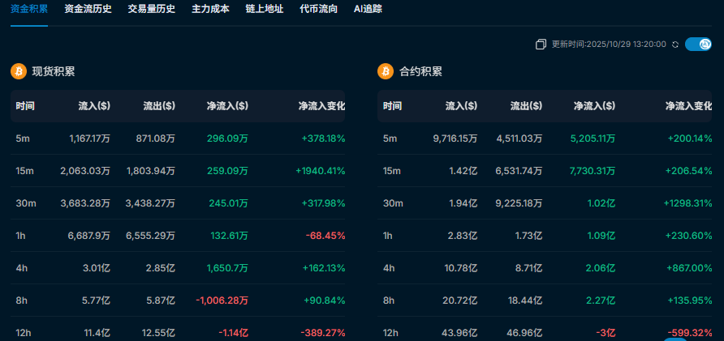The image size is (724, 341).
Task: Click the update time text 2025/10/29 13:20:00
Action: tap(609, 45)
